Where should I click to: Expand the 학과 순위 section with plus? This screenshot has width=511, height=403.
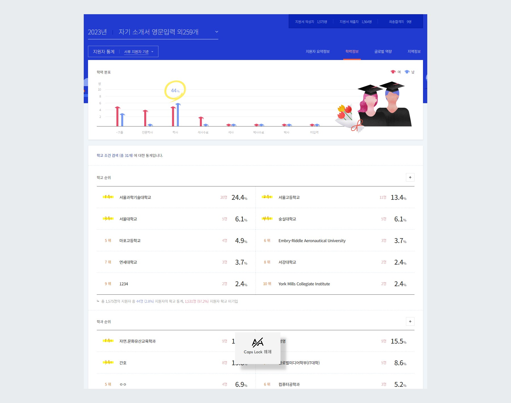pyautogui.click(x=410, y=321)
